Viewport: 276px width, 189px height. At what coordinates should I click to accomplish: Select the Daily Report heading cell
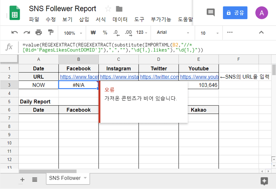39,102
